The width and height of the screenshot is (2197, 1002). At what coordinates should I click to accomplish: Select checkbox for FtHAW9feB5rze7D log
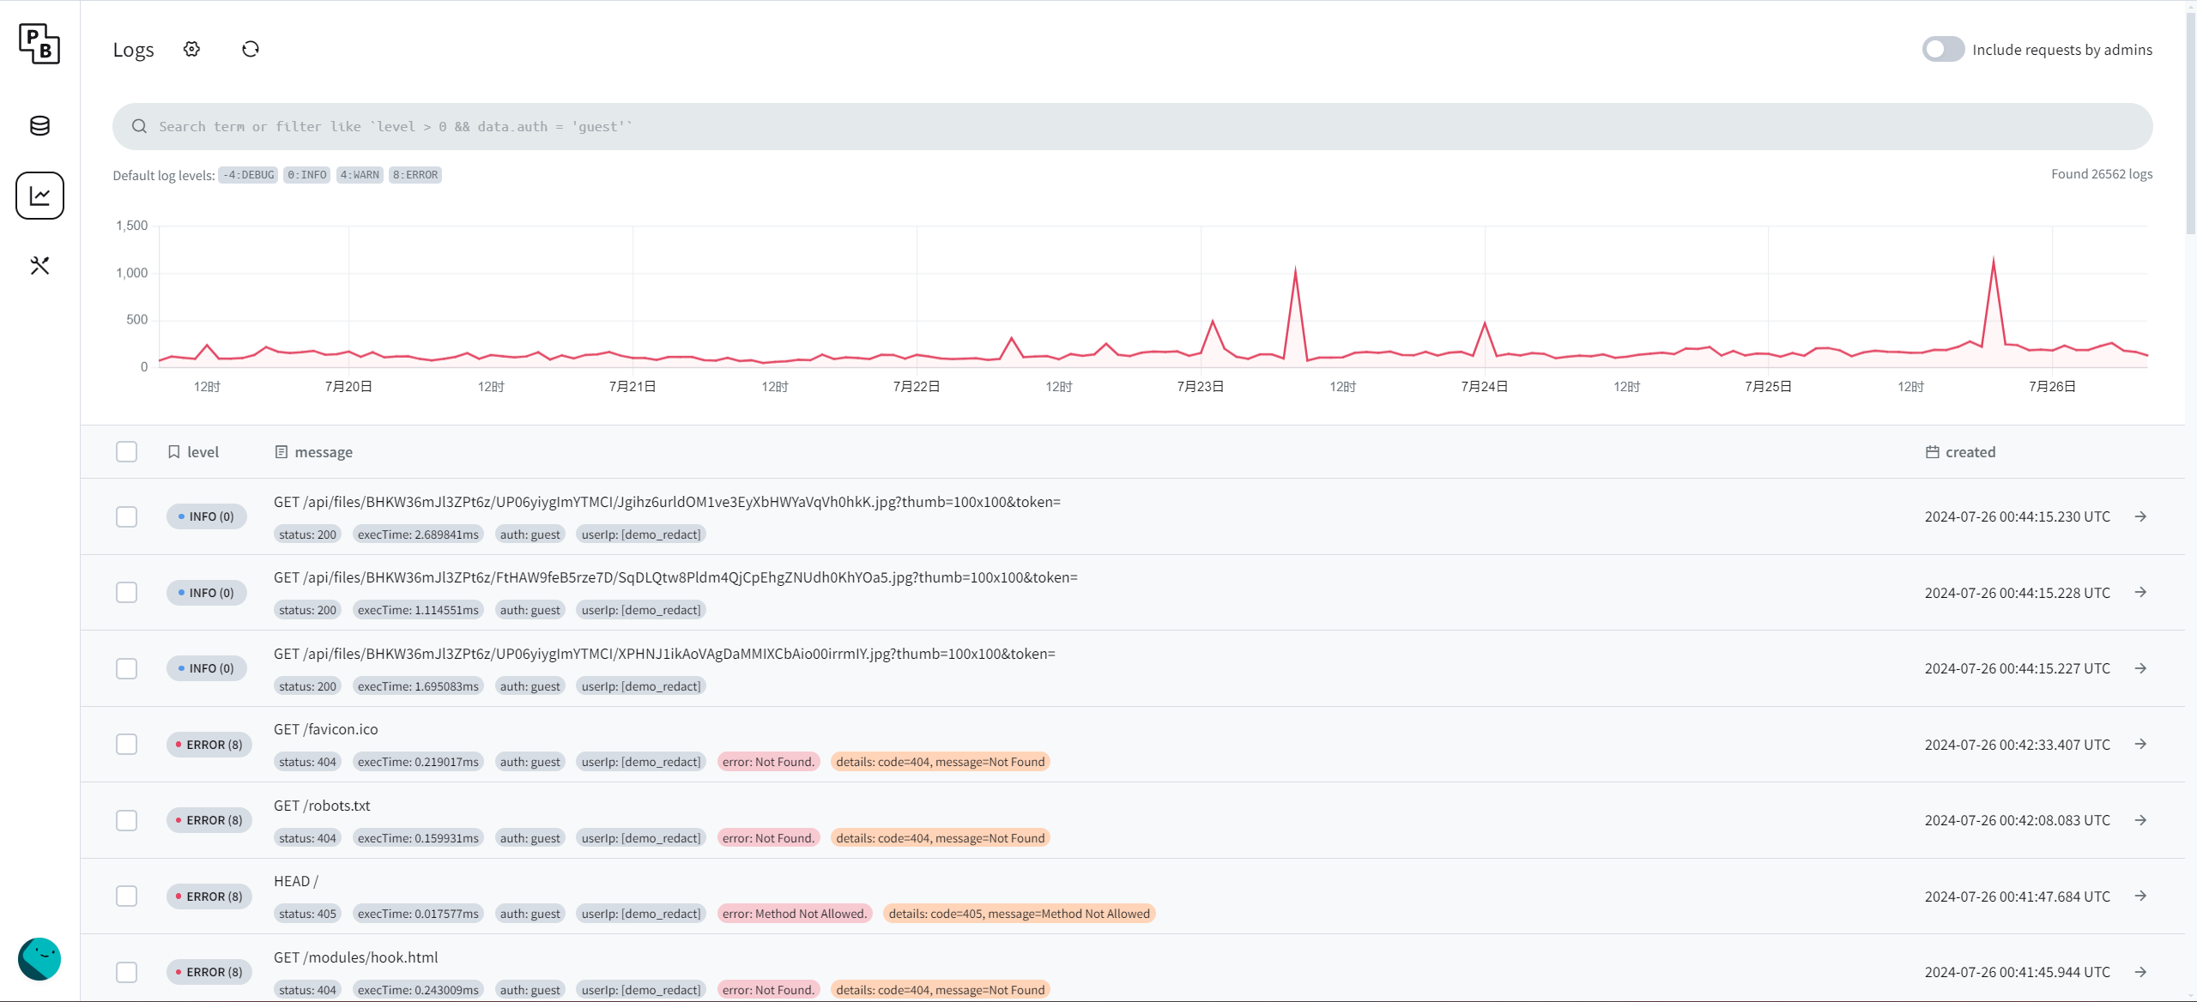(x=126, y=593)
